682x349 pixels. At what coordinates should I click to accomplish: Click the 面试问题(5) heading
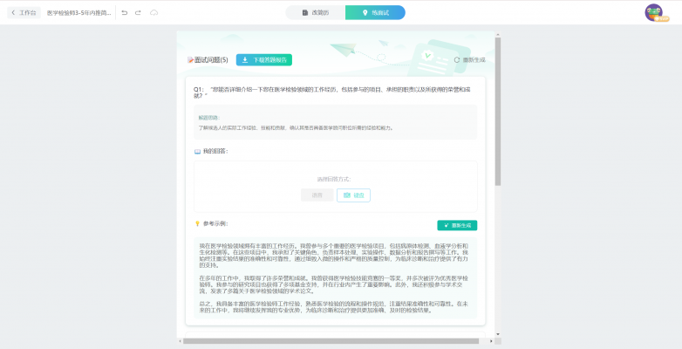coord(211,60)
